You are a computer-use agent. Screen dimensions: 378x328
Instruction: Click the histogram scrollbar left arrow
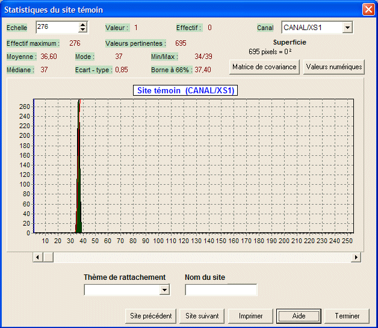37,257
